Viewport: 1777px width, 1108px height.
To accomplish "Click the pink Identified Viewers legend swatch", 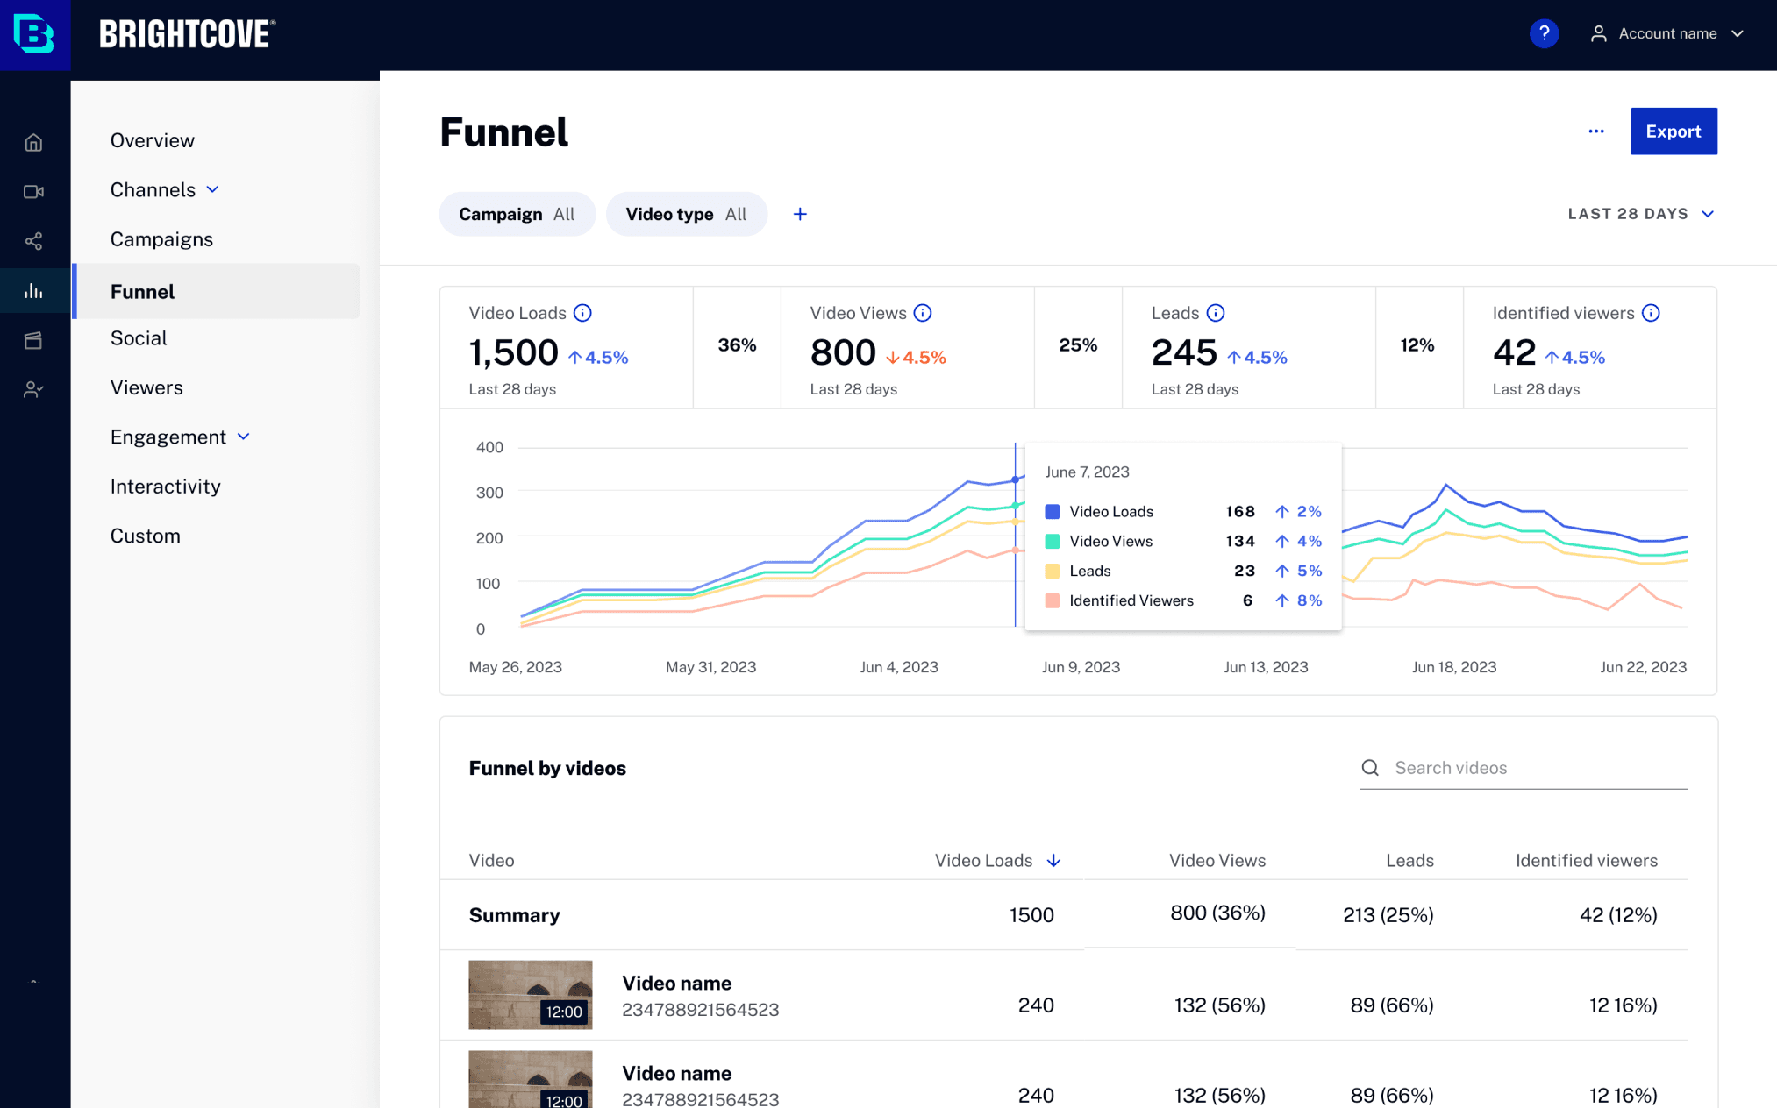I will pos(1053,600).
